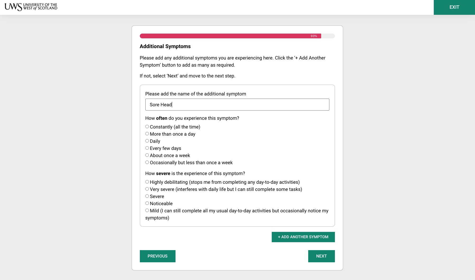
Task: Click the UWS University logo
Action: point(31,7)
